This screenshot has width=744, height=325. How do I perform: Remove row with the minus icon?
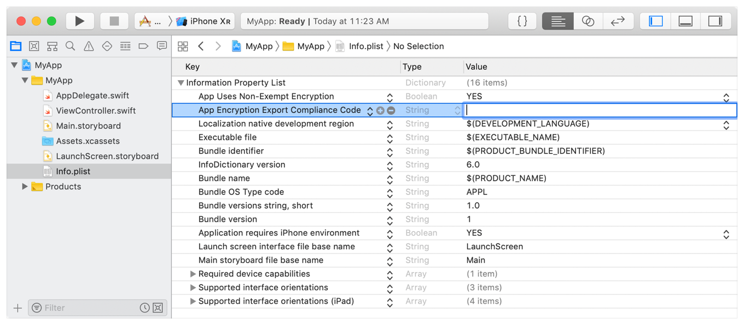click(x=391, y=110)
